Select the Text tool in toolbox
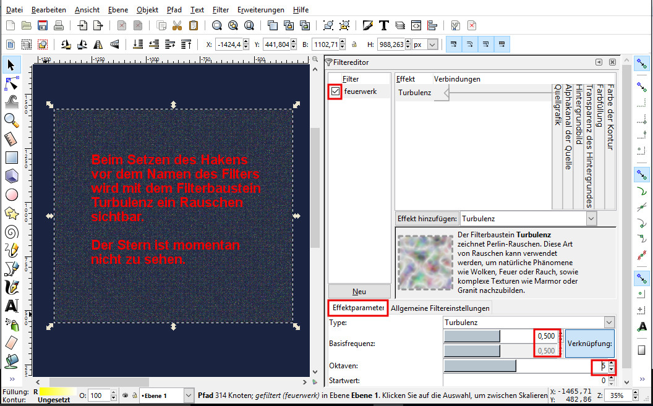Screen dimensions: 653x406 click(x=11, y=305)
